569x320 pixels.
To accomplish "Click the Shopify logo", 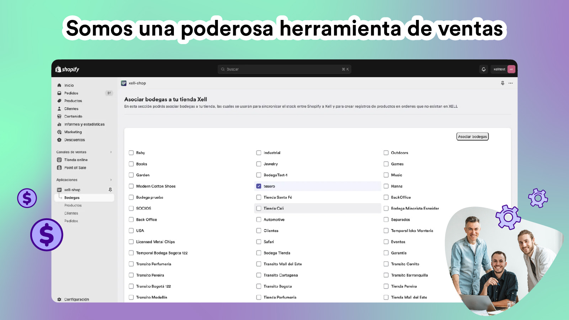I will coord(67,69).
